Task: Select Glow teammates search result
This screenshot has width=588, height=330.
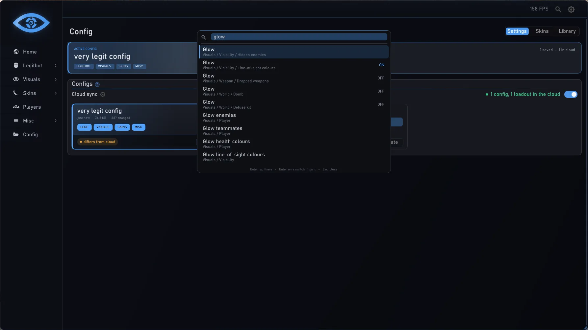Action: tap(294, 131)
